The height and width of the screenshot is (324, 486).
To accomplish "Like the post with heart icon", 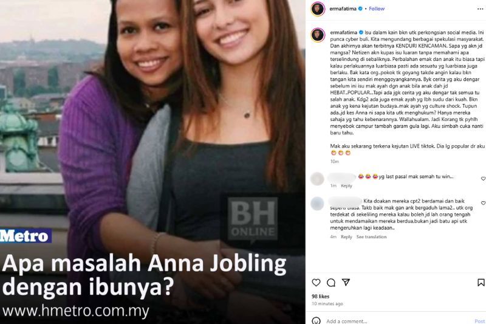I will 316,283.
